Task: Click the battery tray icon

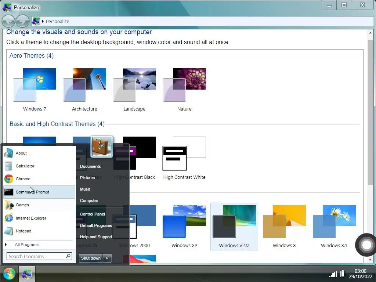Action: tap(343, 274)
